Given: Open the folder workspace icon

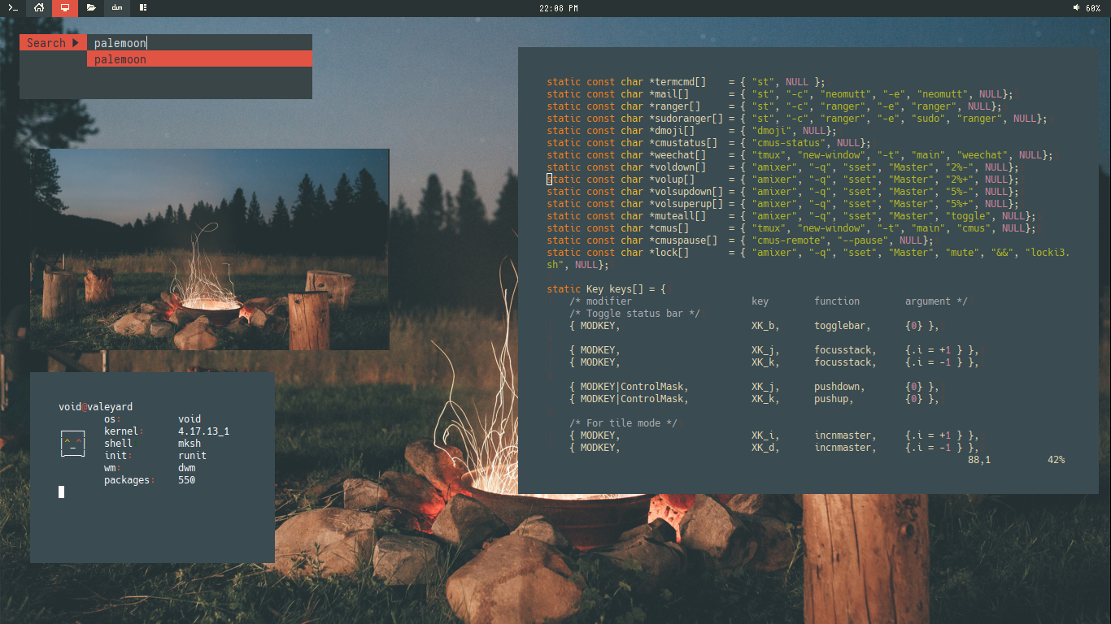Looking at the screenshot, I should pyautogui.click(x=91, y=8).
